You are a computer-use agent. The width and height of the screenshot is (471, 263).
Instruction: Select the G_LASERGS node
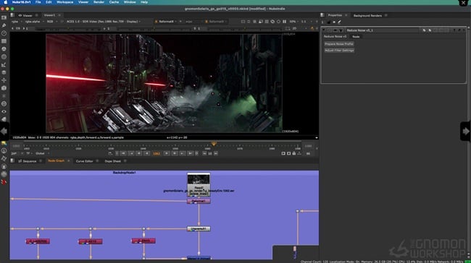tap(38, 241)
